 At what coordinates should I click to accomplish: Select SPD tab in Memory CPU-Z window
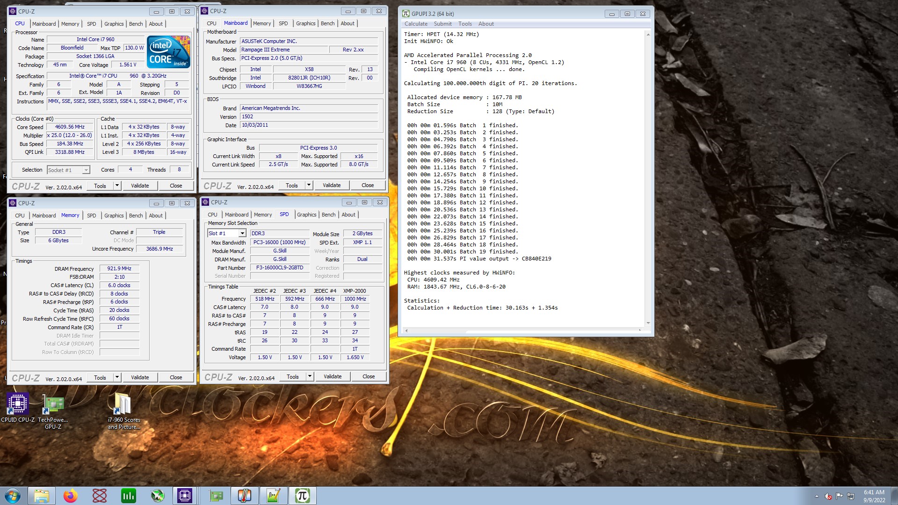pyautogui.click(x=92, y=216)
